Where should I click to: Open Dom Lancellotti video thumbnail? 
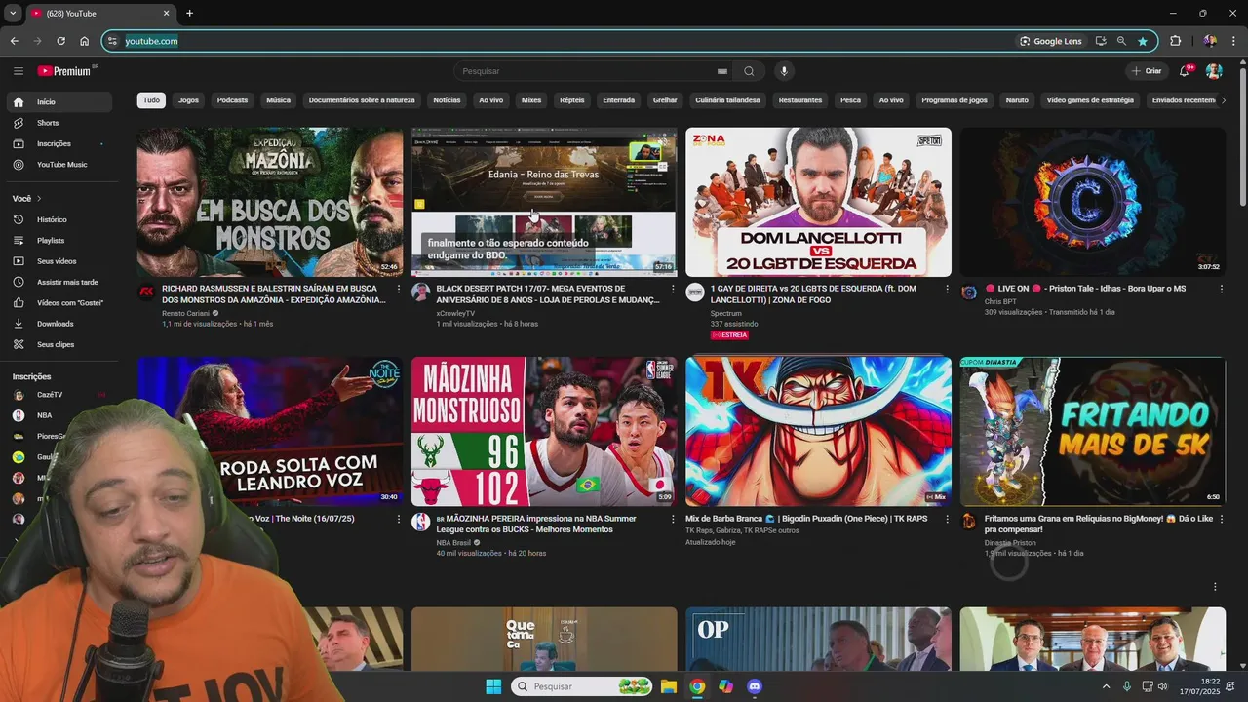pyautogui.click(x=818, y=202)
